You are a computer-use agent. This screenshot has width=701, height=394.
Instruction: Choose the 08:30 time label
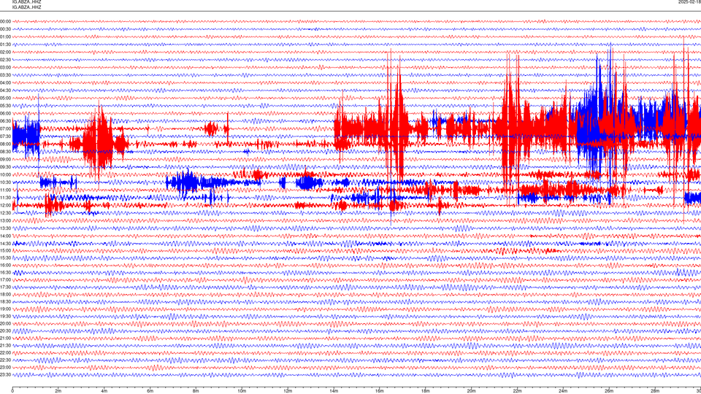click(x=5, y=152)
